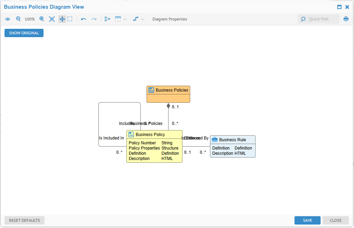Maximize the Diagram View dialog
The image size is (354, 228).
[339, 7]
